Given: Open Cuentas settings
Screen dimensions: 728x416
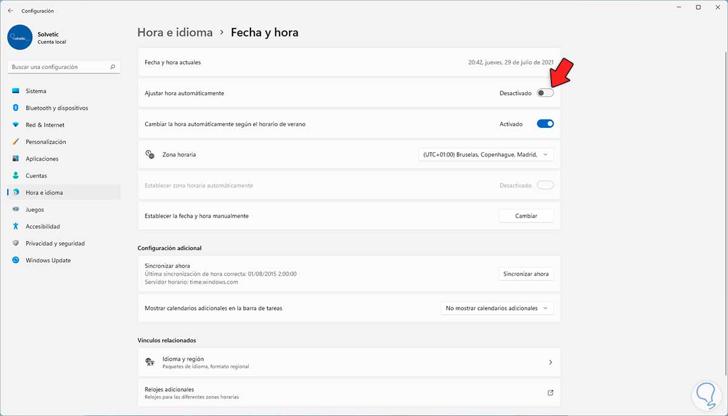Looking at the screenshot, I should [64, 176].
